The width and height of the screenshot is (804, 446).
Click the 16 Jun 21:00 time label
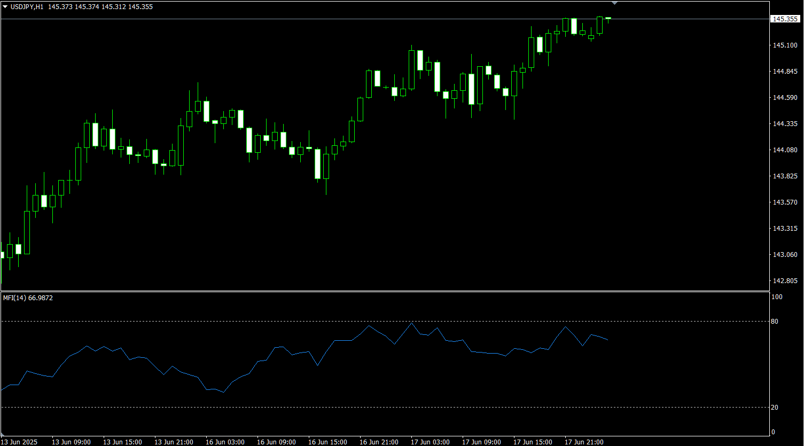coord(379,442)
